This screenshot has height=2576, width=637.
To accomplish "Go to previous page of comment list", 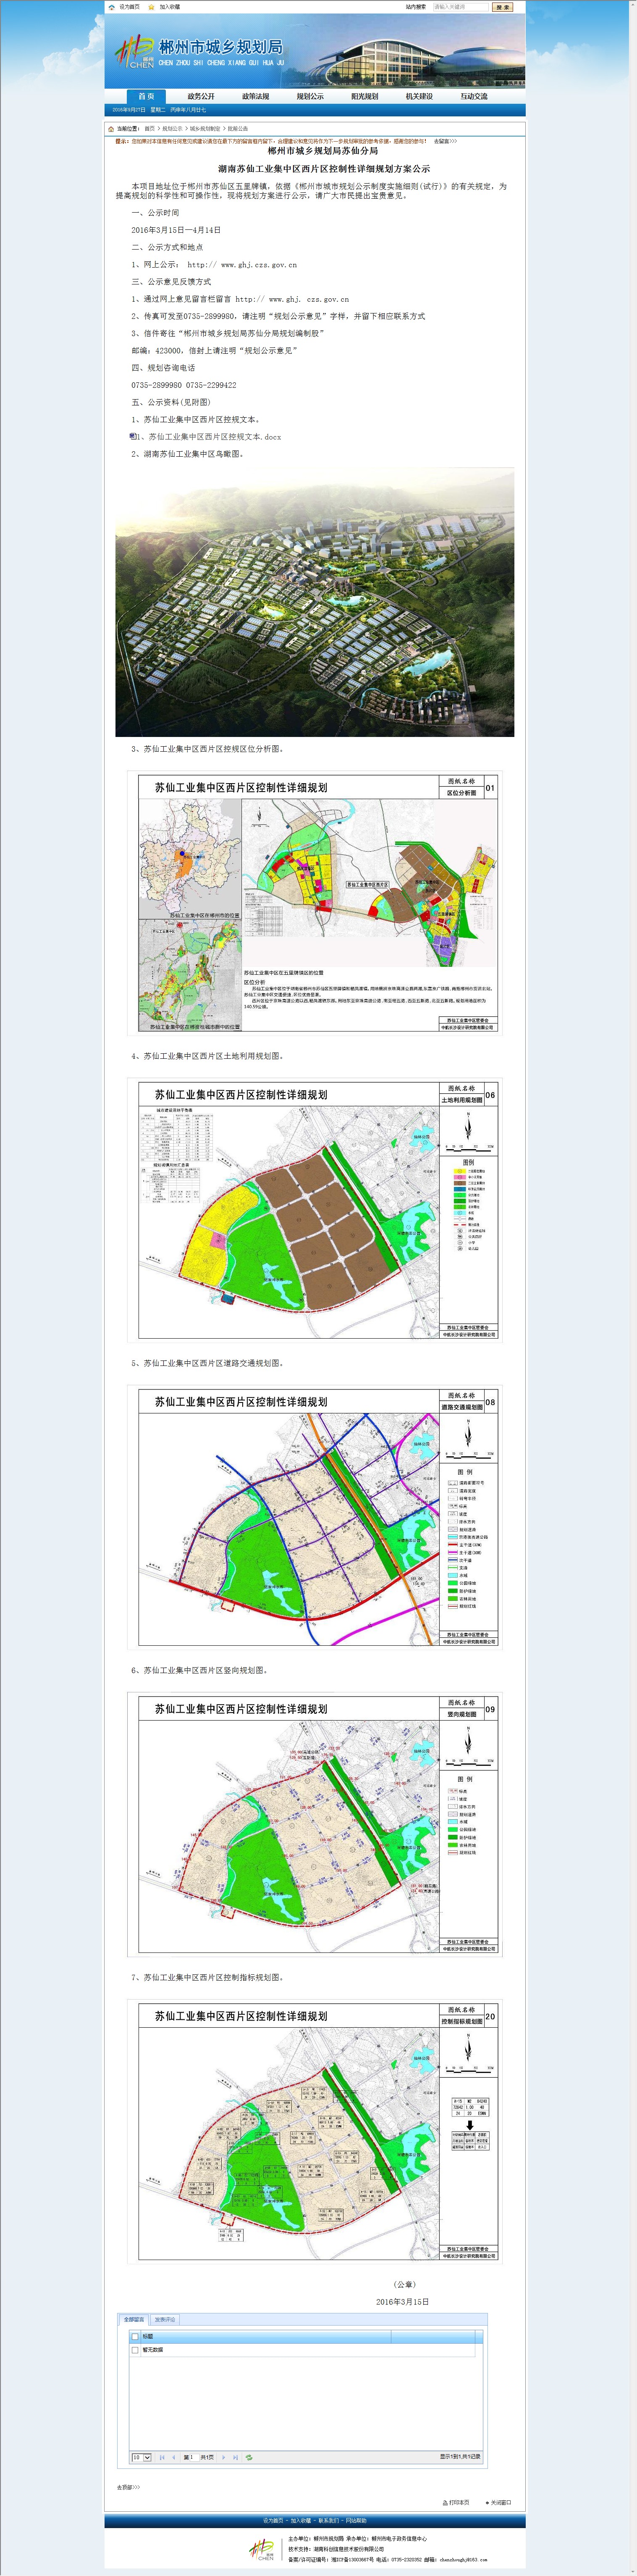I will [x=174, y=2457].
